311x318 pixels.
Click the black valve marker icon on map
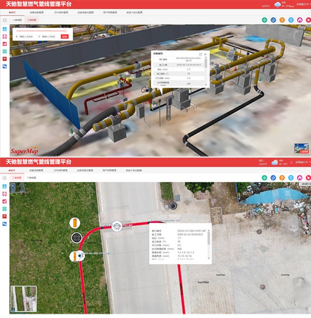click(76, 238)
